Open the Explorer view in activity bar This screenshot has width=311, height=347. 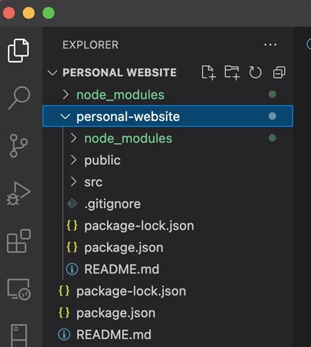[18, 51]
